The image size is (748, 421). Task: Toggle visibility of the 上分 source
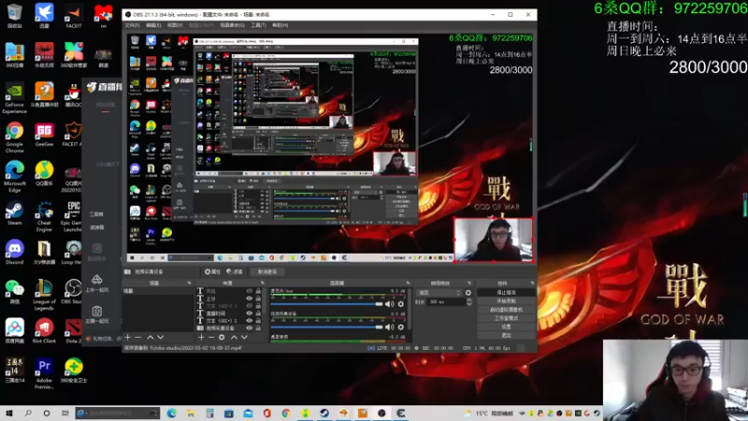point(249,298)
